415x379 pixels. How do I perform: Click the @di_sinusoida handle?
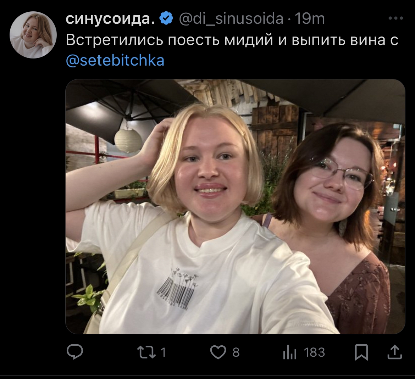tap(231, 18)
